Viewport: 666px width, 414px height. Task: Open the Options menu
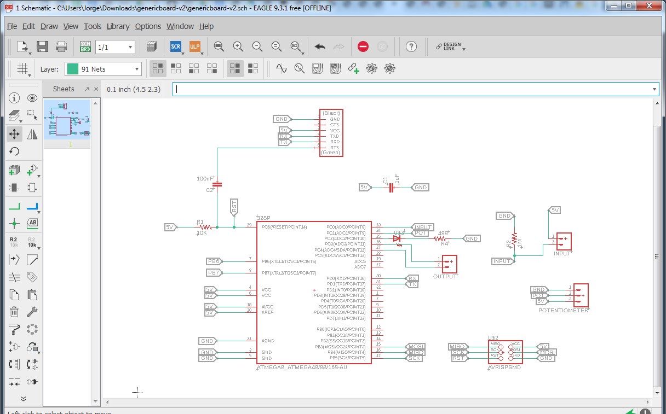[x=148, y=26]
